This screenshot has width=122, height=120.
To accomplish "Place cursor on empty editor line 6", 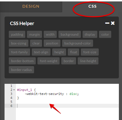I will [67, 106].
